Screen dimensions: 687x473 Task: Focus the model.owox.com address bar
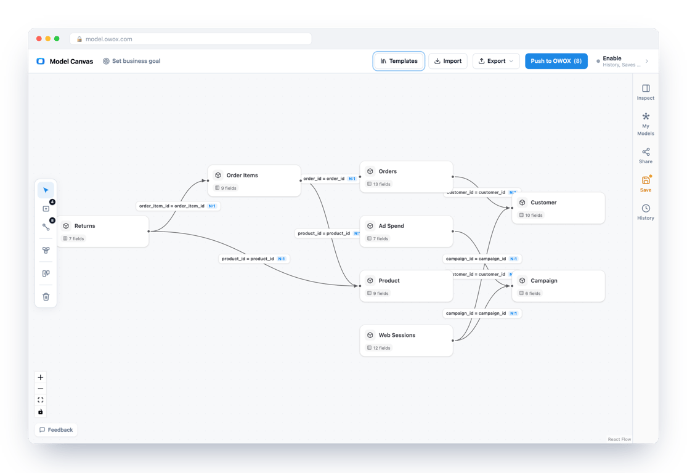pyautogui.click(x=190, y=39)
